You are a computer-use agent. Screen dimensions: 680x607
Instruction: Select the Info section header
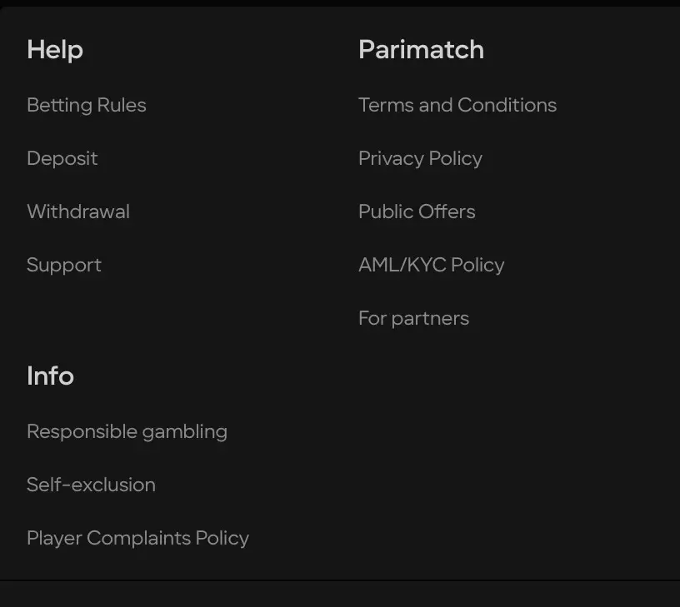pos(50,376)
